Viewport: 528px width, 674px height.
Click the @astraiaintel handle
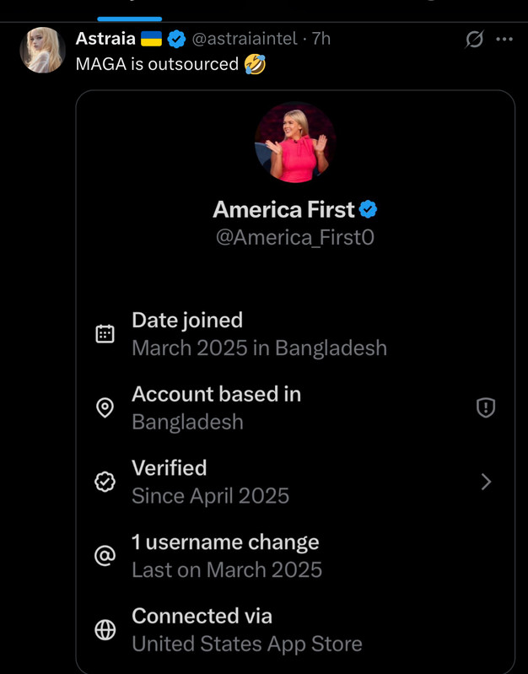click(245, 38)
